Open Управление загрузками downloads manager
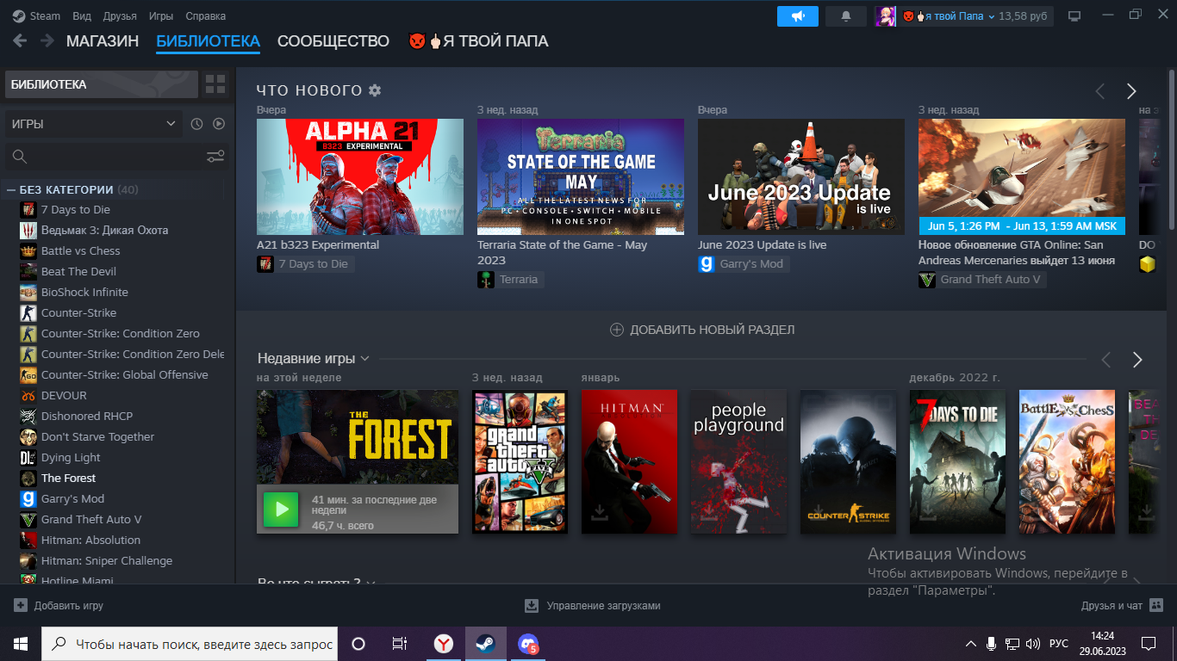 593,606
